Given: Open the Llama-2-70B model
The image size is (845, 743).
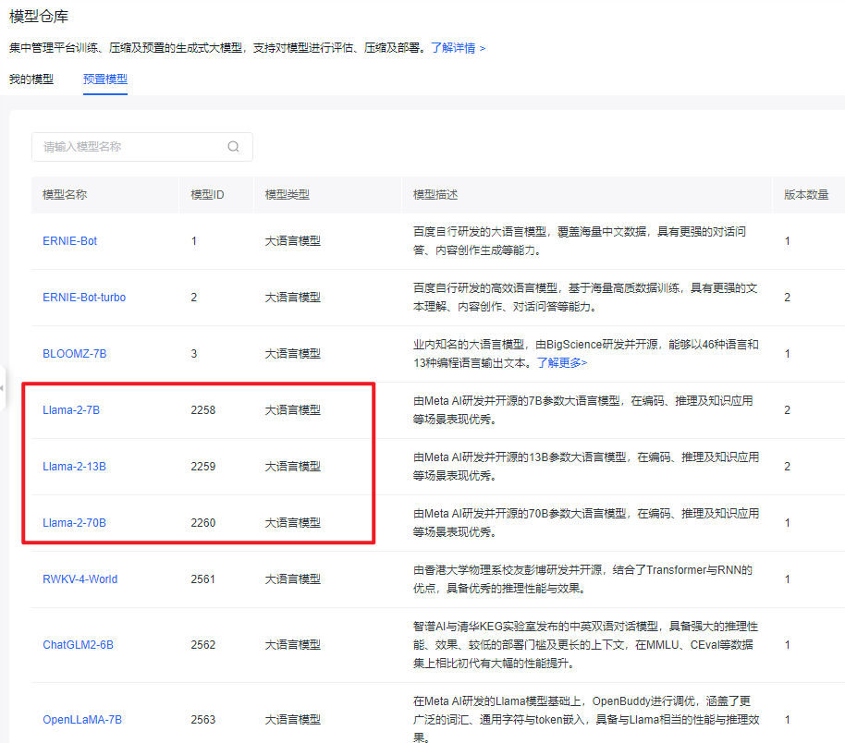Looking at the screenshot, I should [x=74, y=523].
